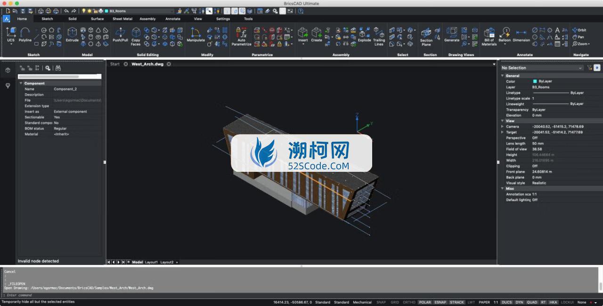Click the HKA status bar button

coord(554,302)
